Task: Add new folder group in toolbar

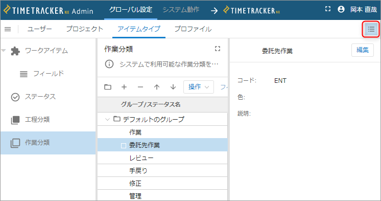Action: 108,87
